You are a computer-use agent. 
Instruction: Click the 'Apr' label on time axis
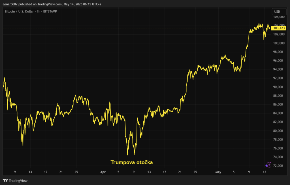click(103, 172)
